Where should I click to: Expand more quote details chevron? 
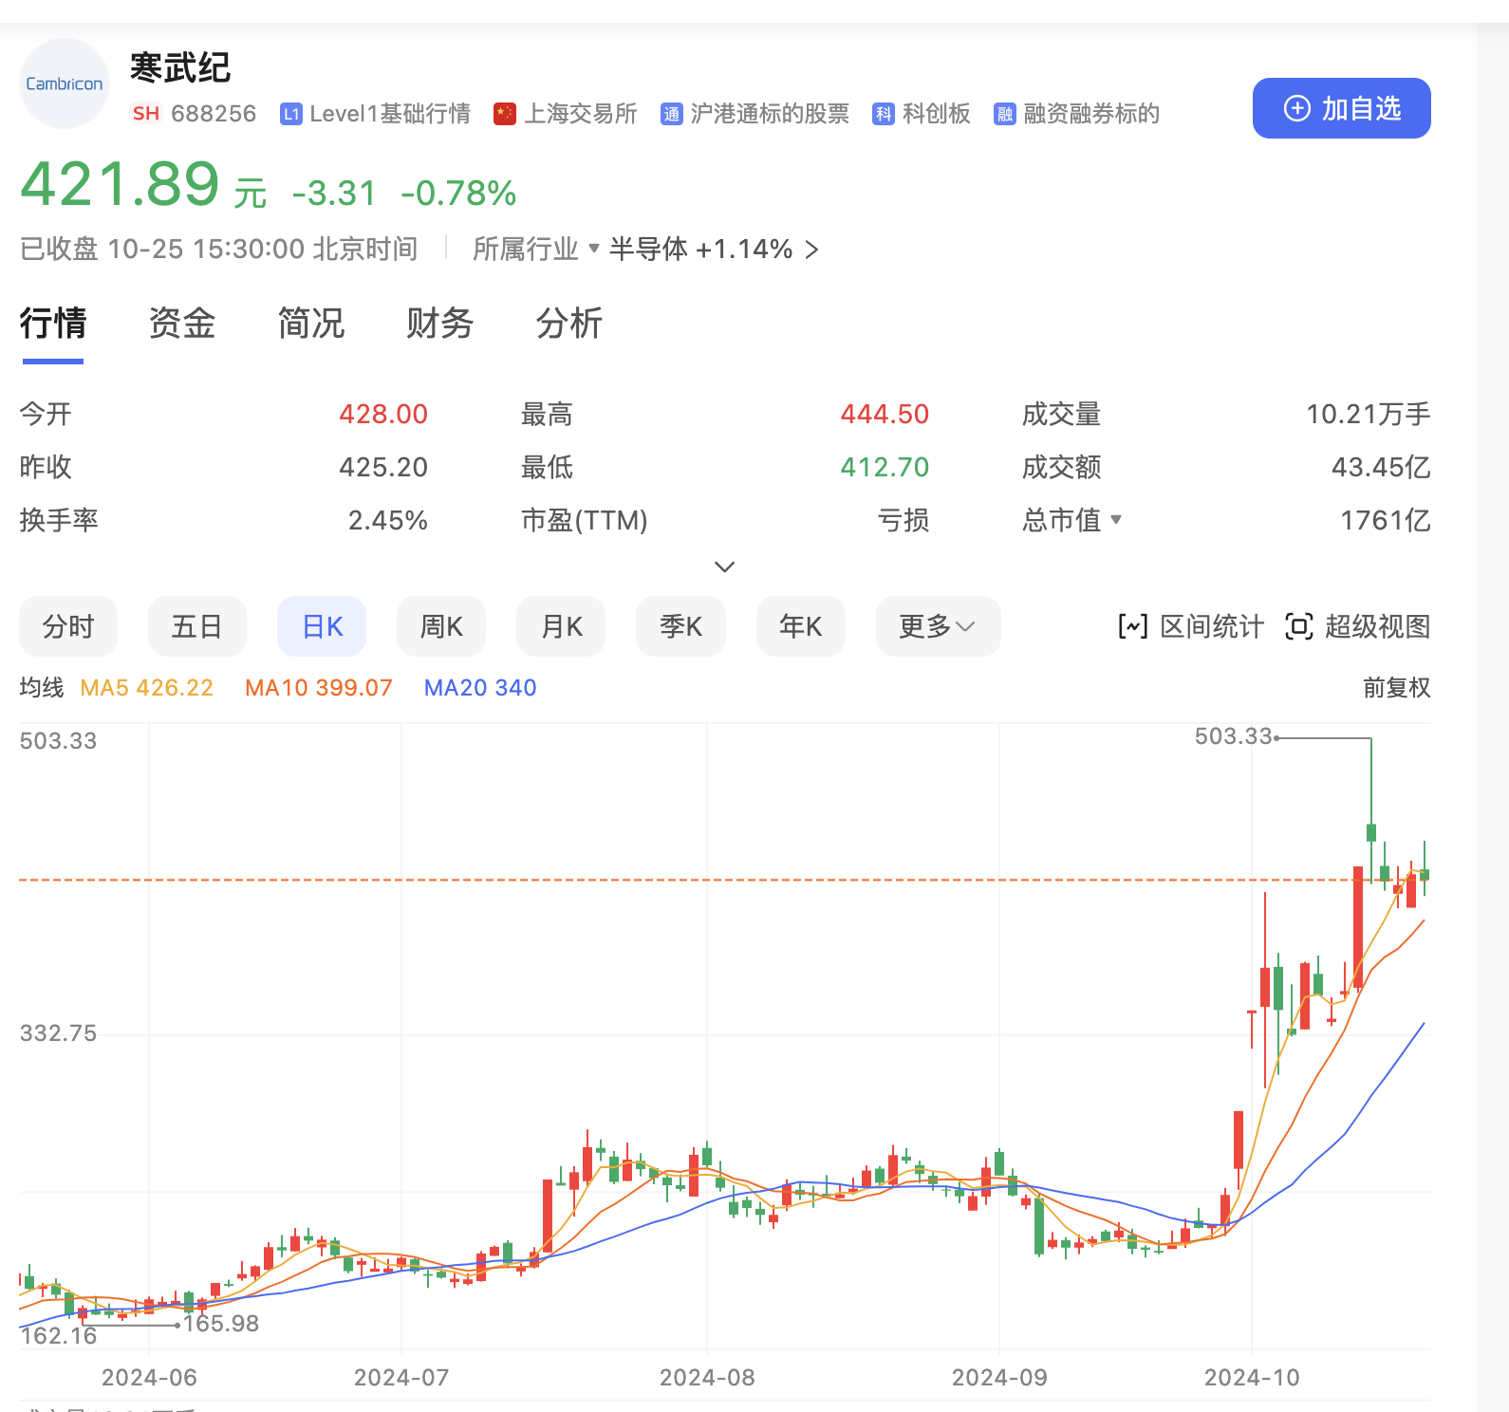(x=725, y=567)
